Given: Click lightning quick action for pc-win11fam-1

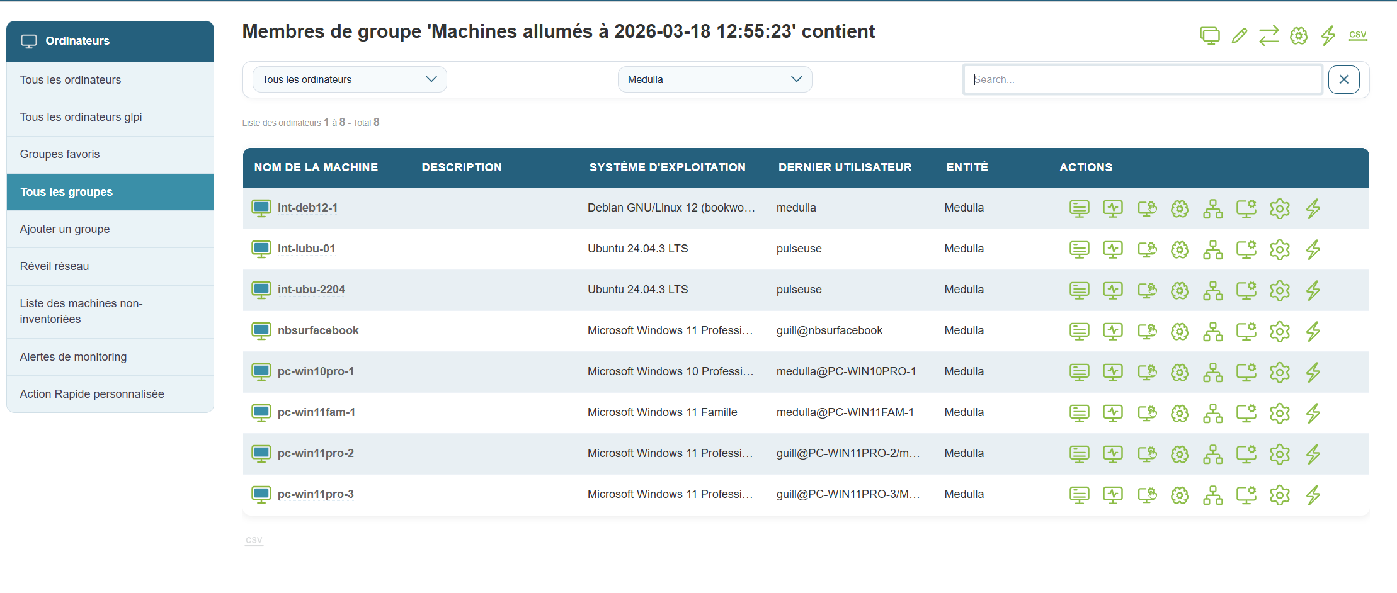Looking at the screenshot, I should pyautogui.click(x=1313, y=413).
